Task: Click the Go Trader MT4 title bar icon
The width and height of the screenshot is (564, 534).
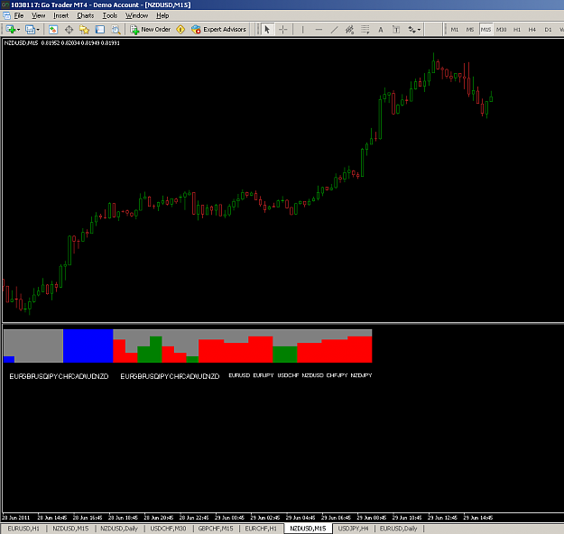Action: [5, 5]
